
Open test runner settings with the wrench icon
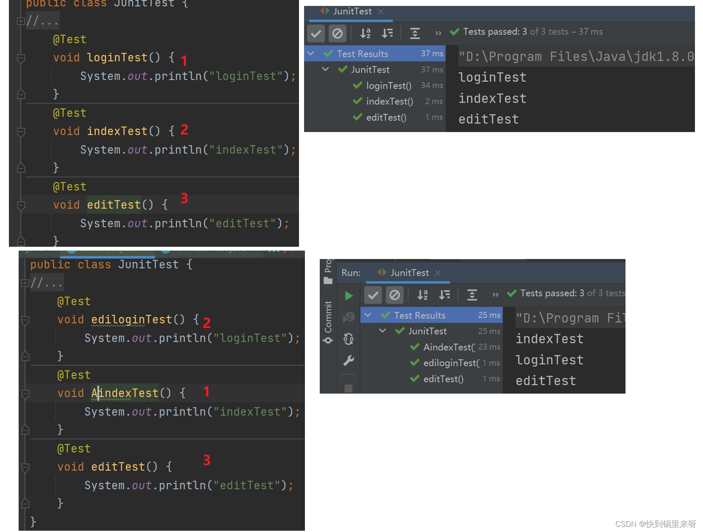tap(348, 360)
